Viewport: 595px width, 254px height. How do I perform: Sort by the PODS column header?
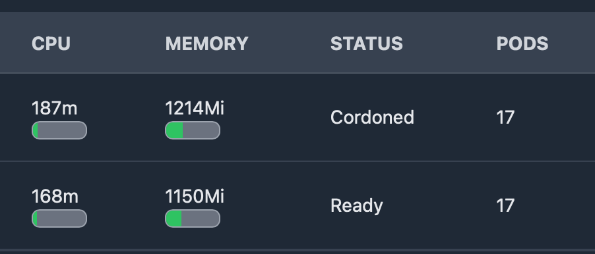click(522, 43)
